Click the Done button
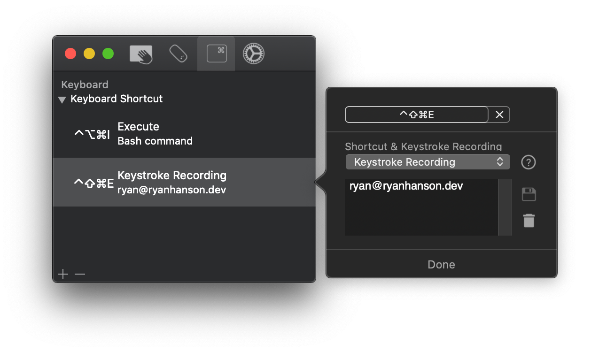Screen dimensions: 591x352 click(441, 264)
